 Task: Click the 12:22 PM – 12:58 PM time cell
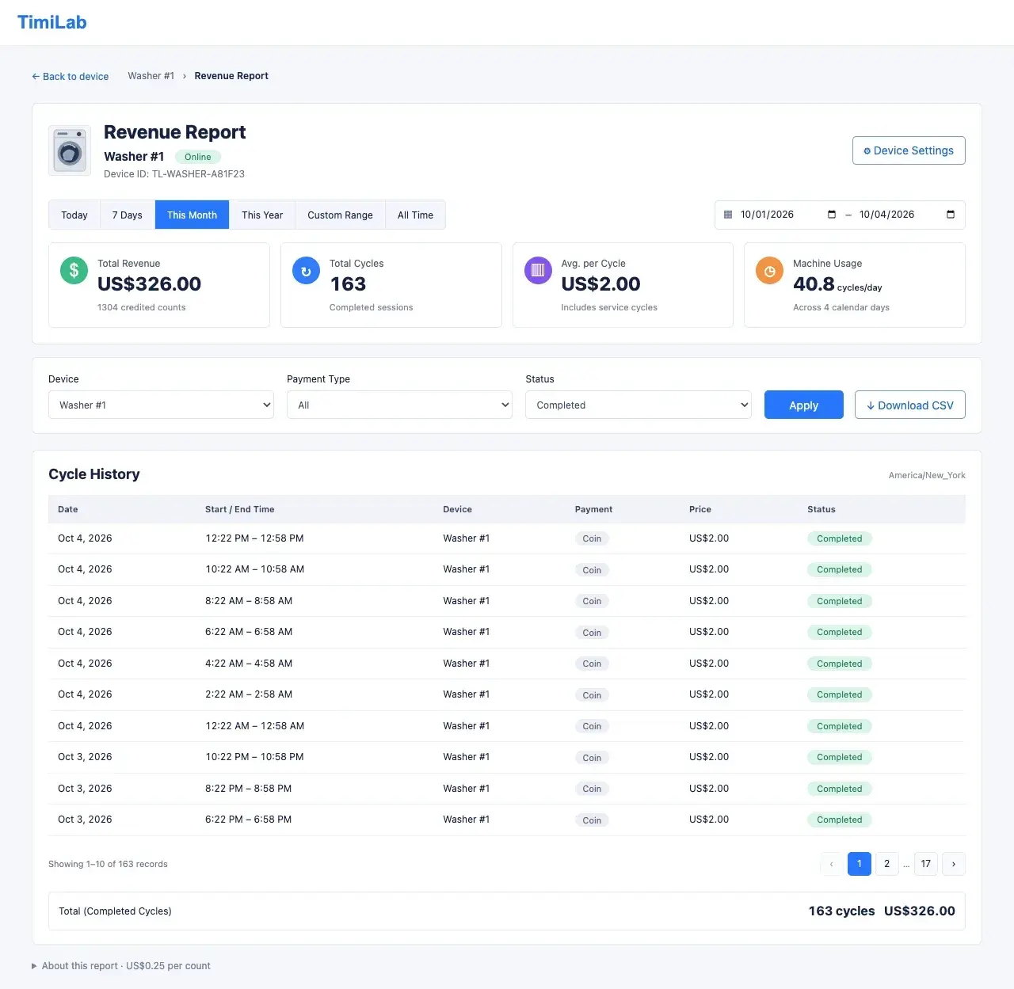[x=254, y=538]
